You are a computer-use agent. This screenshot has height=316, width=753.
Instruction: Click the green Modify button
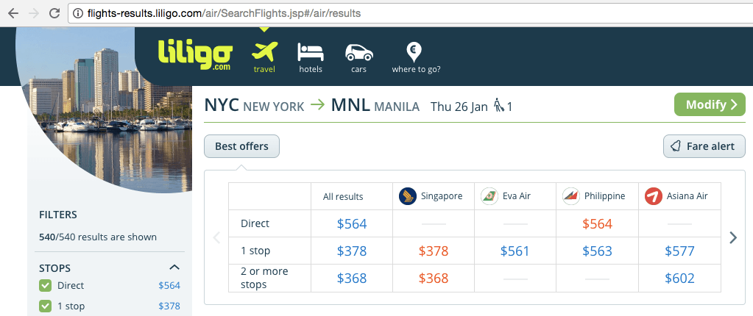(710, 104)
